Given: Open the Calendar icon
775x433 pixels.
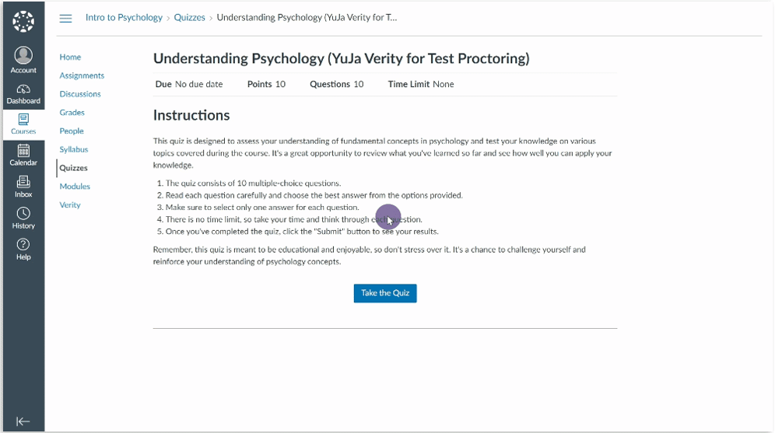Looking at the screenshot, I should tap(23, 151).
